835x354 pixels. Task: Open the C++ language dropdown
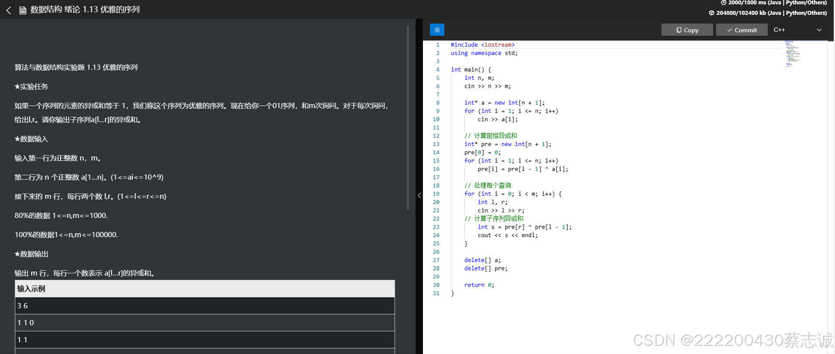pos(798,30)
